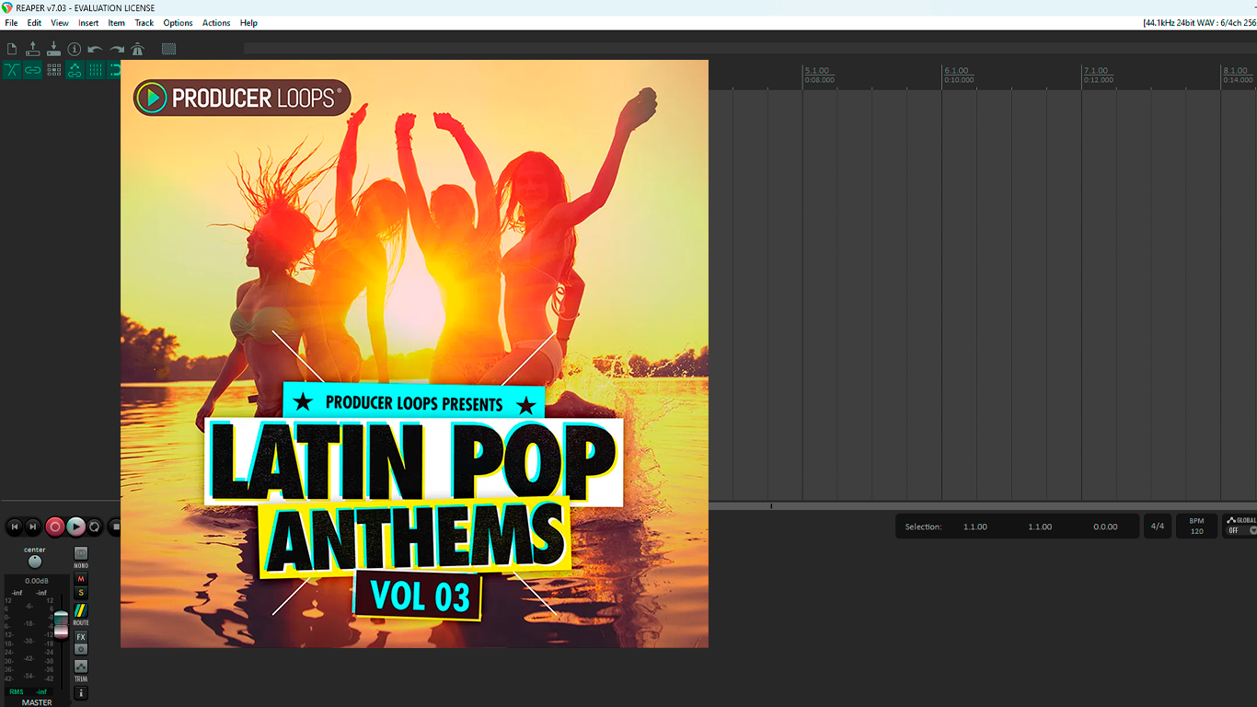Click the red Record button
The image size is (1257, 707).
(55, 527)
